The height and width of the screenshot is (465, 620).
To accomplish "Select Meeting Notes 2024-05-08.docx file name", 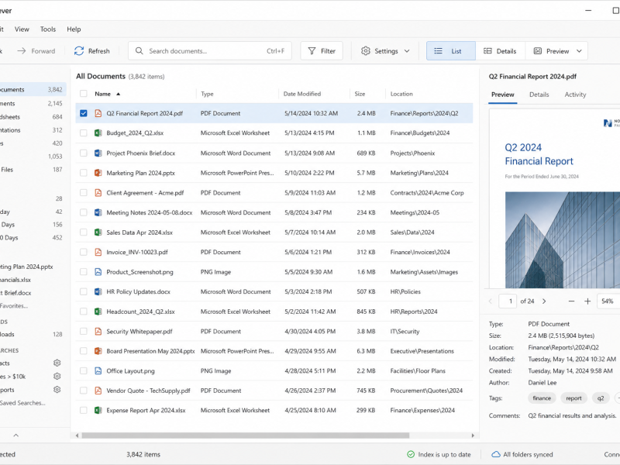I will (x=150, y=212).
